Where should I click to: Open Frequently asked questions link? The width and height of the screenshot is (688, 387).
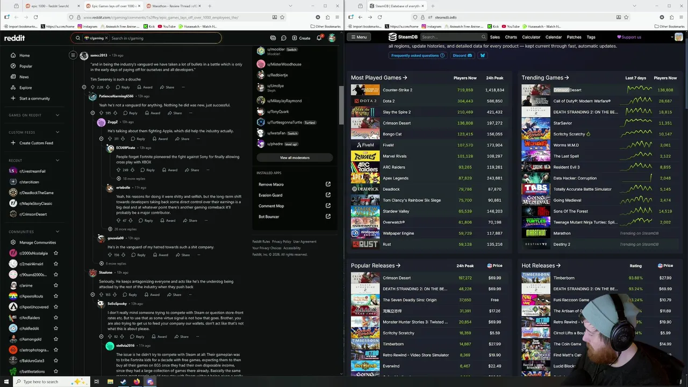click(417, 55)
